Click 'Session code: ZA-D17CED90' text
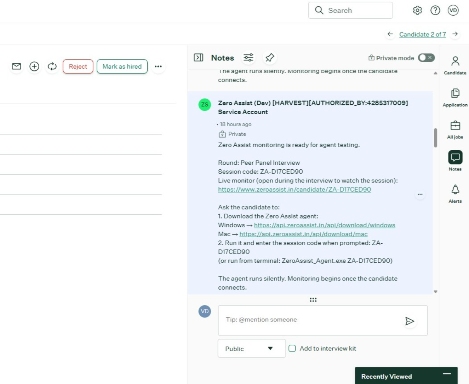469x384 pixels. point(261,171)
